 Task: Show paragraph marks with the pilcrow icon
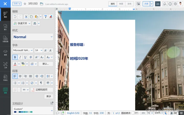[x=41, y=83]
